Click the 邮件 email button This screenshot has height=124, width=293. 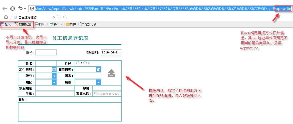[71, 24]
